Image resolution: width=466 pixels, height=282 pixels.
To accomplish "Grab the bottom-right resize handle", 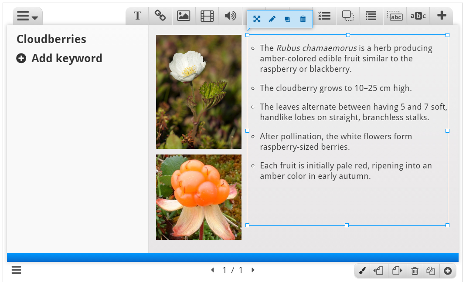I will (448, 225).
